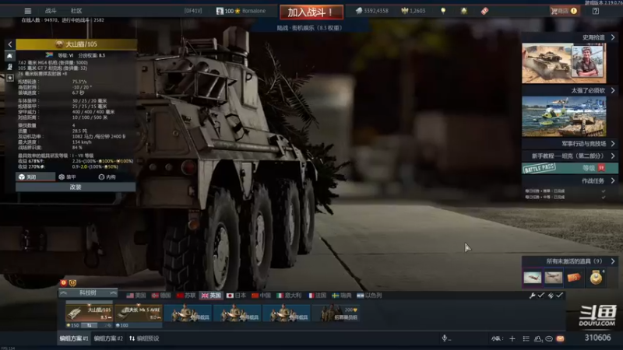
Task: Click the silver lions currency counter
Action: [371, 11]
